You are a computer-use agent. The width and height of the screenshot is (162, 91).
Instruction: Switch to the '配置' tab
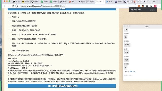tap(63, 2)
